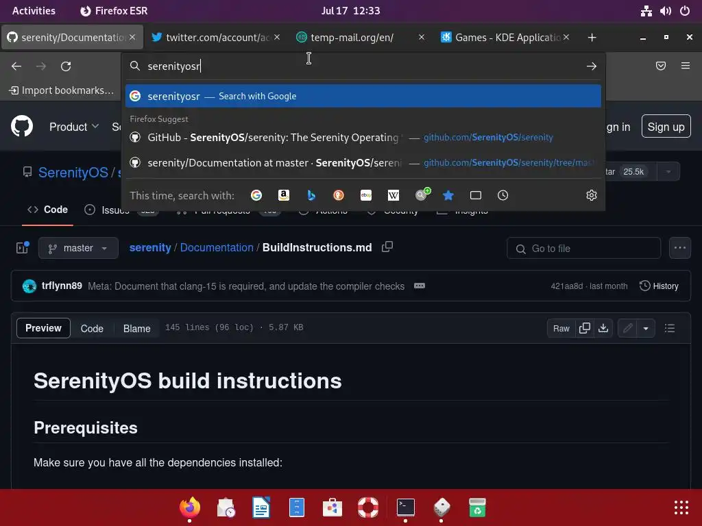Open Raw file view
The height and width of the screenshot is (526, 702).
561,328
